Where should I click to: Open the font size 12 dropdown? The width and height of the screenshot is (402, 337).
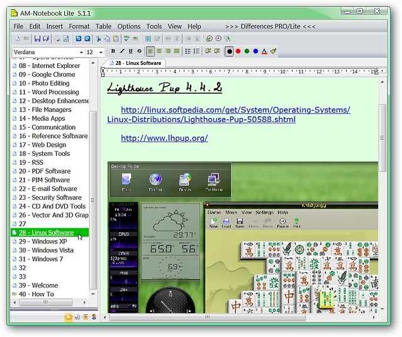[x=101, y=52]
